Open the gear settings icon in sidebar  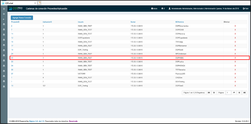click(4, 14)
